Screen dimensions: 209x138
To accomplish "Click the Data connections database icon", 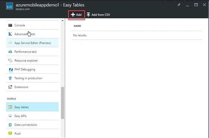I will (10, 125).
